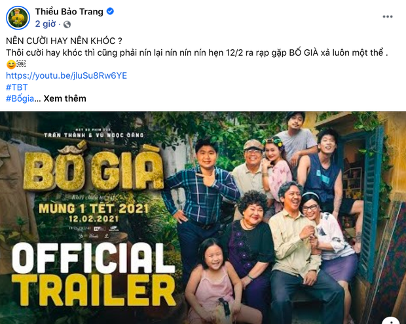Play the Bố Già trailer video thumbnail
This screenshot has width=406, height=324.
coord(203,218)
